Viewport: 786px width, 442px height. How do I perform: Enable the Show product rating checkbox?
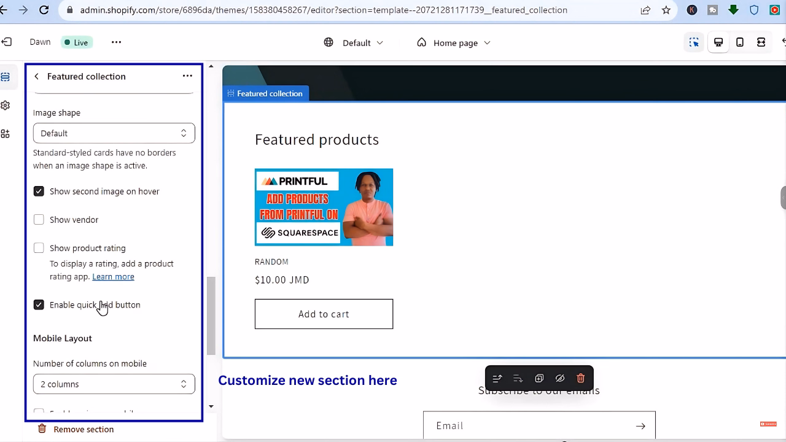click(39, 248)
